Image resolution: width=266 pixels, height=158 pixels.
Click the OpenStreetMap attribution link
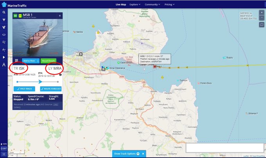coord(259,156)
